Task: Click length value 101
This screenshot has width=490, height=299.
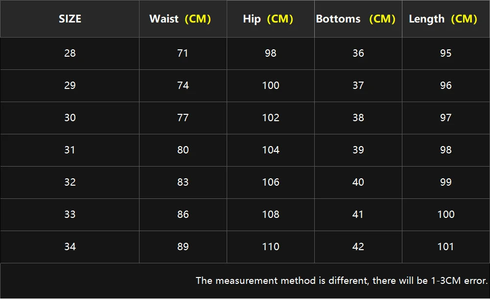Action: (445, 247)
